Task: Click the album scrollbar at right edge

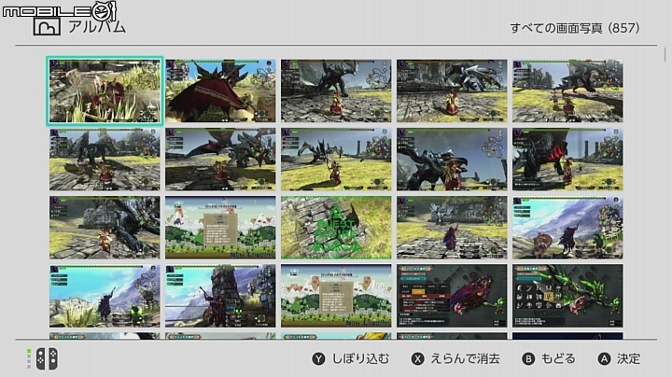Action: click(665, 55)
